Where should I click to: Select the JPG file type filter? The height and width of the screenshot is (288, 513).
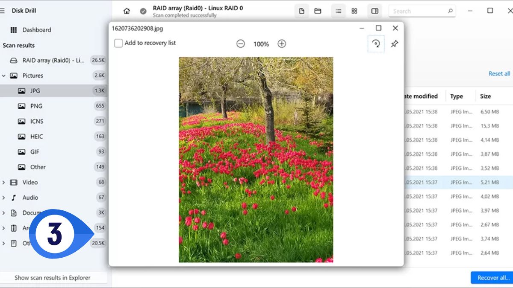click(53, 91)
